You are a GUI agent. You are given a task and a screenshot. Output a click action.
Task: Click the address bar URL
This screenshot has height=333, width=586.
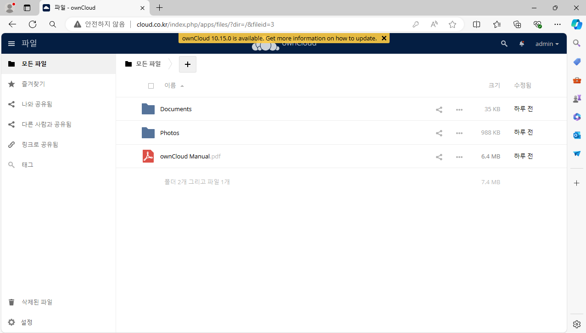coord(205,24)
